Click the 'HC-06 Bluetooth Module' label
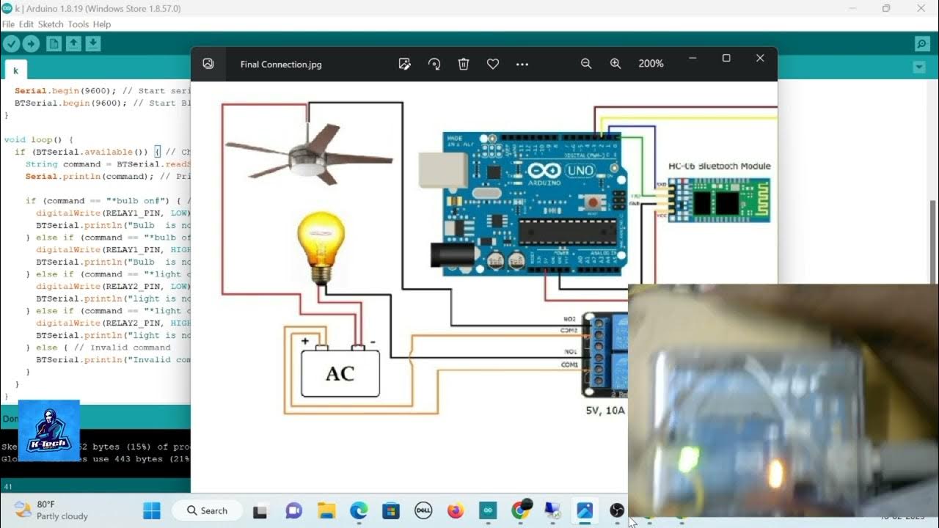The height and width of the screenshot is (528, 939). [719, 166]
